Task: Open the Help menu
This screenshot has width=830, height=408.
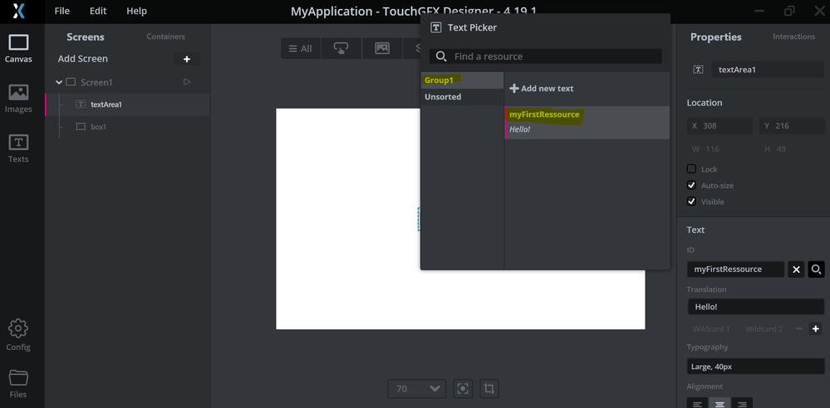Action: [x=136, y=11]
